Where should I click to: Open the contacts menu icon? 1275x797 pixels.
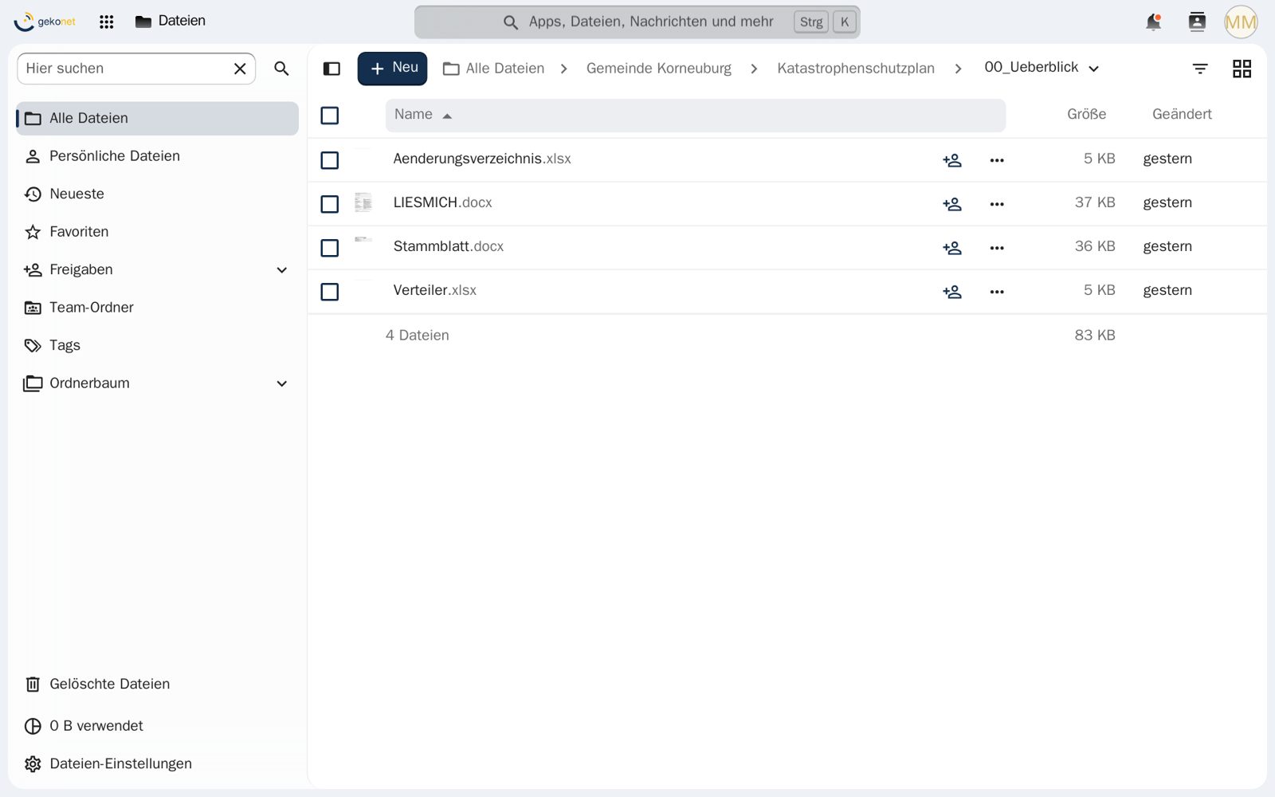point(1197,22)
